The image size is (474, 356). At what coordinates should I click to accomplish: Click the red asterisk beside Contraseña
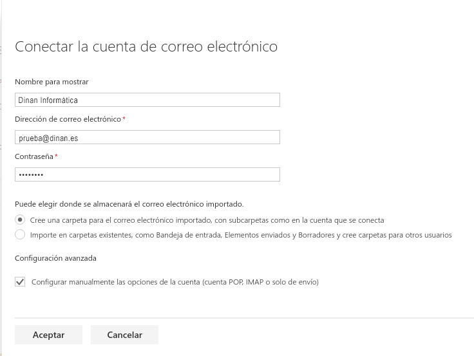tap(57, 156)
